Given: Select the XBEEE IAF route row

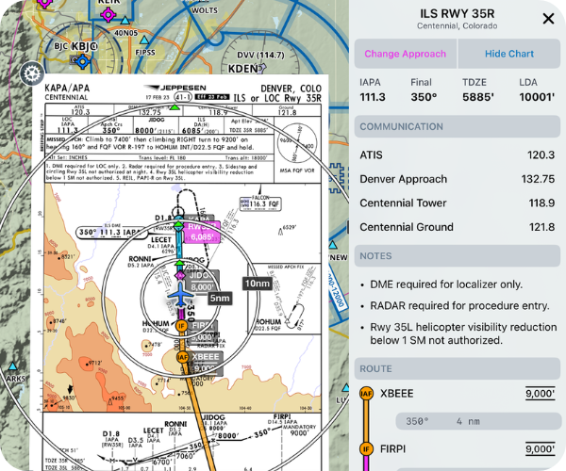Looking at the screenshot, I should point(457,393).
